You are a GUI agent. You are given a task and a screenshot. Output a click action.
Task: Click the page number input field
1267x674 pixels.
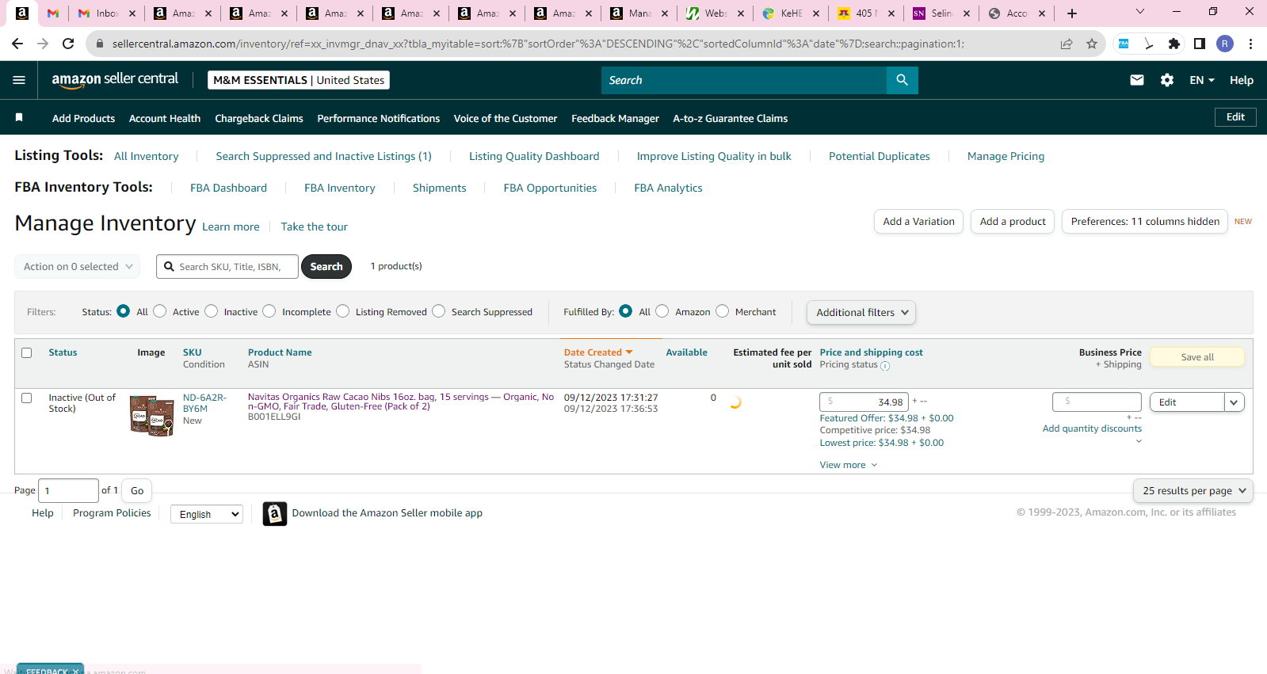point(69,491)
